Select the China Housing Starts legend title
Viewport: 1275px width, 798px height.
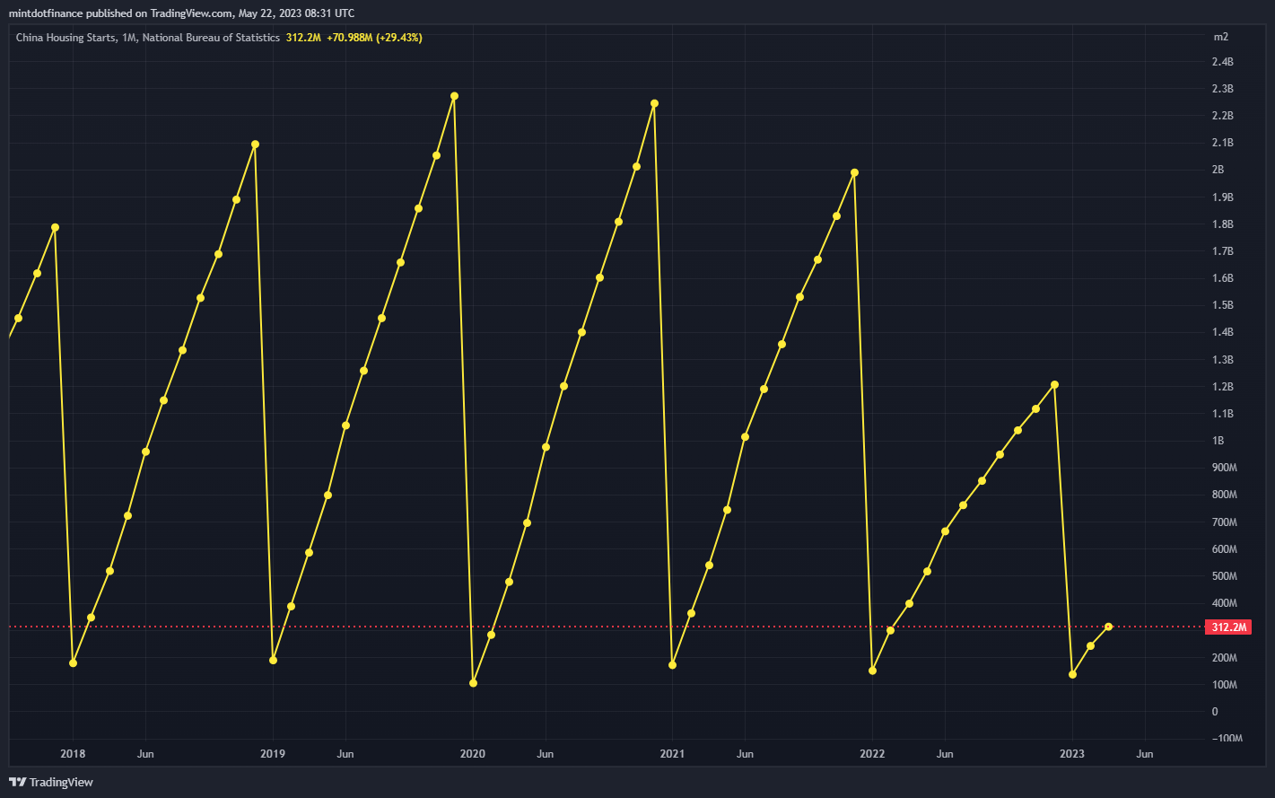148,38
